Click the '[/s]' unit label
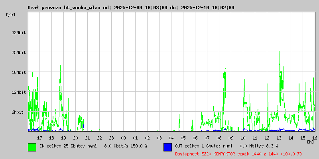This screenshot has height=159, width=319. tap(11, 15)
